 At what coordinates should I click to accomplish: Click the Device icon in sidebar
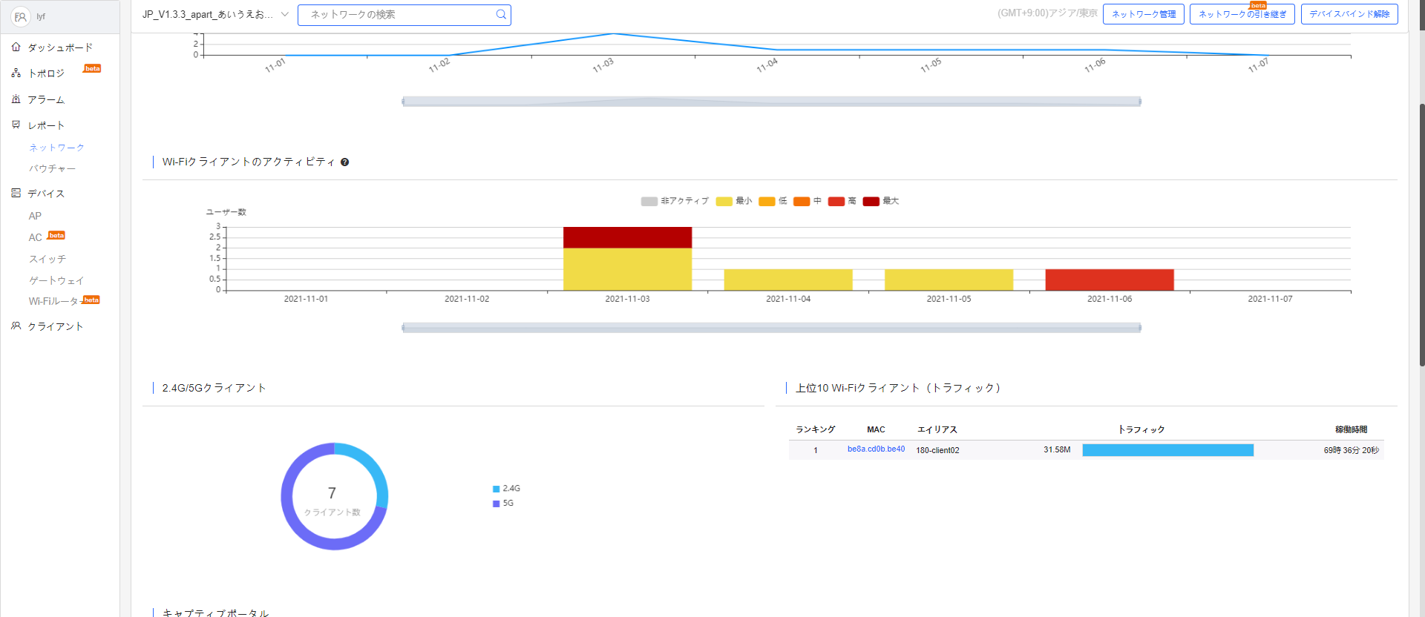[16, 193]
